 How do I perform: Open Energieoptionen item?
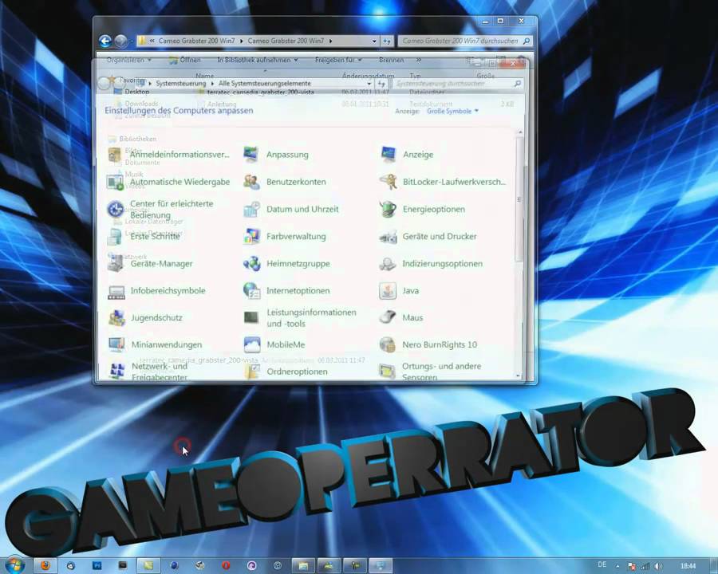pos(422,209)
